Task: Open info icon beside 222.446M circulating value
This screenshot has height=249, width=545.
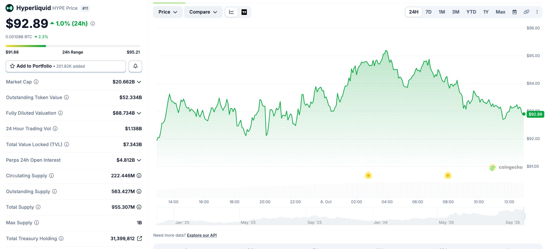Action: [139, 176]
